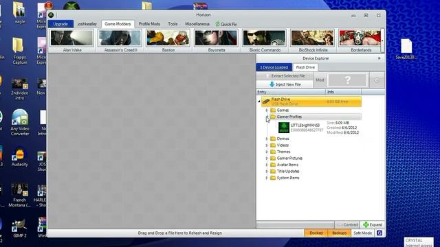Collapse the Gamer Profiles folder
The width and height of the screenshot is (440, 247).
[267, 117]
